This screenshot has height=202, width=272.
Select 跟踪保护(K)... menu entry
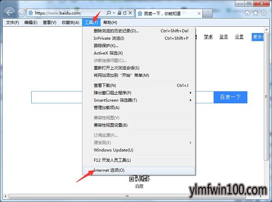(x=139, y=46)
